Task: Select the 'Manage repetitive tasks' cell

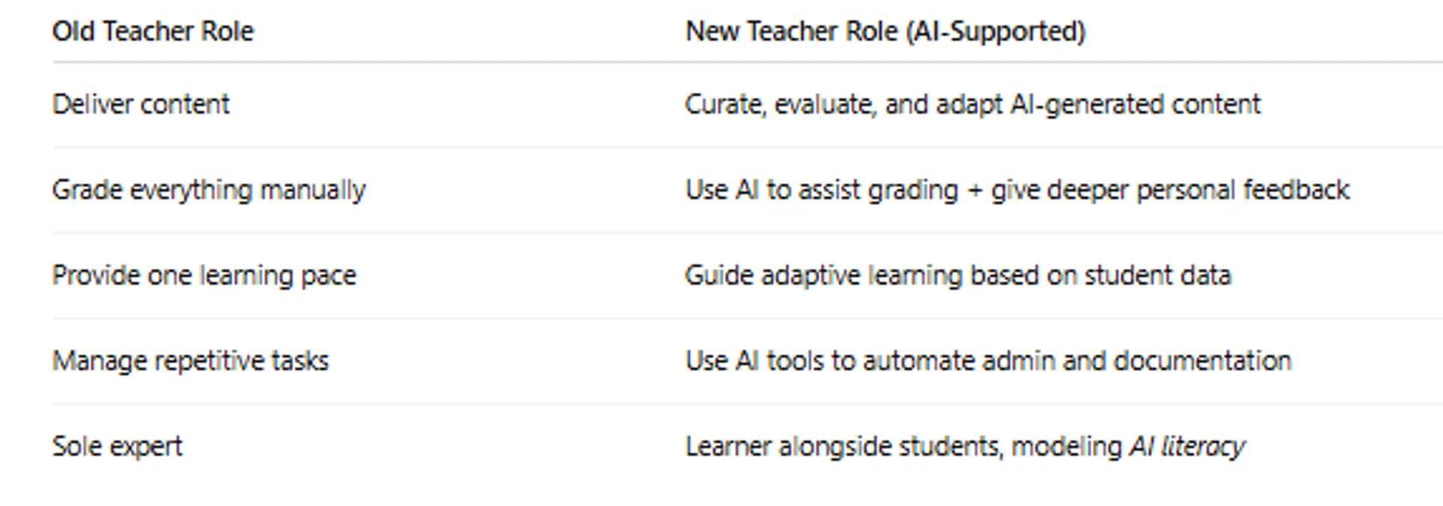Action: pos(190,361)
